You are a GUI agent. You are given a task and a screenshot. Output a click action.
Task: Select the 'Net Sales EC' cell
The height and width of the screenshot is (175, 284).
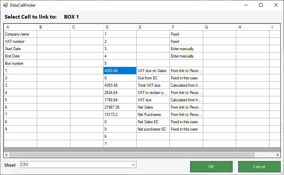153,122
